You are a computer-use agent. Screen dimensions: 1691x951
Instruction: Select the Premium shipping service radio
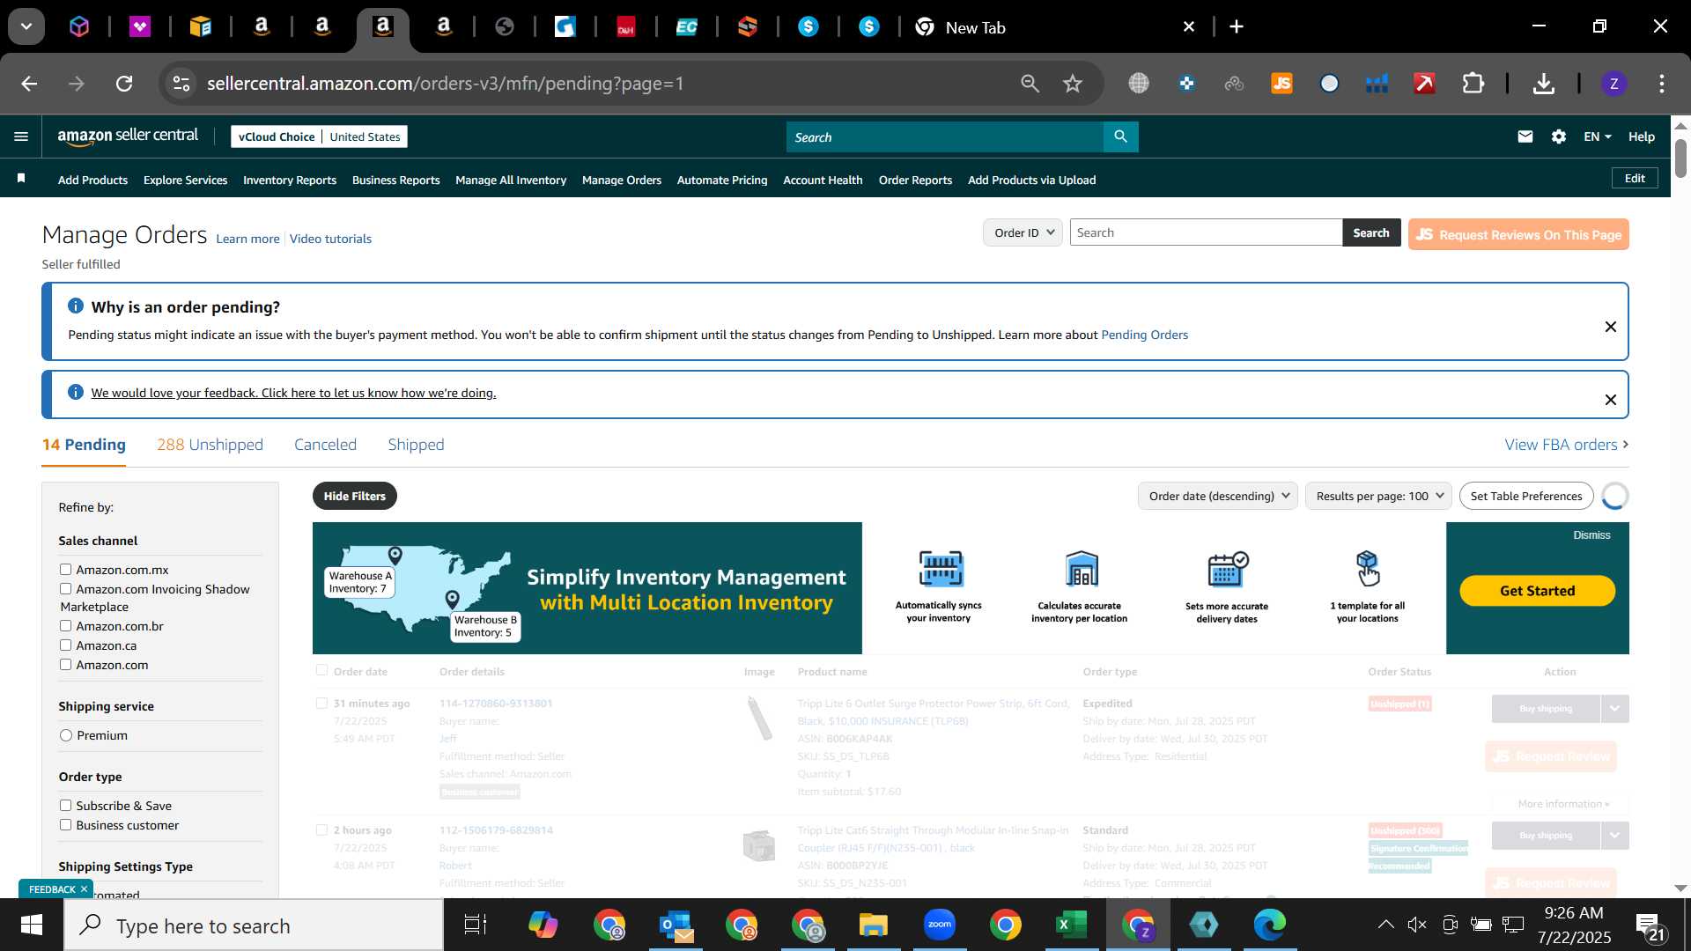pyautogui.click(x=66, y=735)
